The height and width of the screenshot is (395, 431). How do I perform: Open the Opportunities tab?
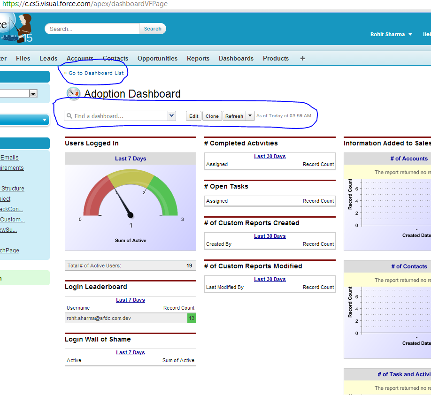pos(157,59)
